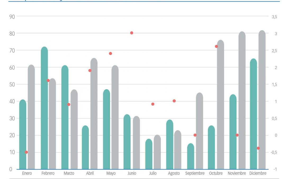Select the red dot for Mayo

coord(110,53)
